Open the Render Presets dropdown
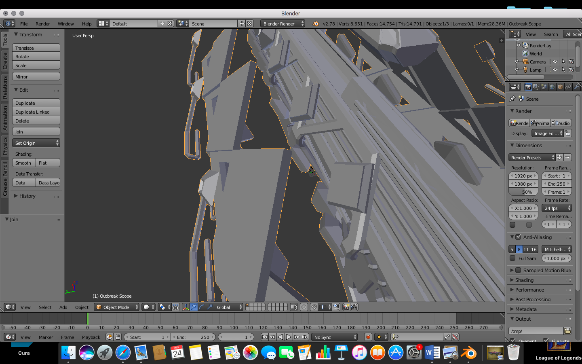The image size is (582, 364). click(x=532, y=157)
